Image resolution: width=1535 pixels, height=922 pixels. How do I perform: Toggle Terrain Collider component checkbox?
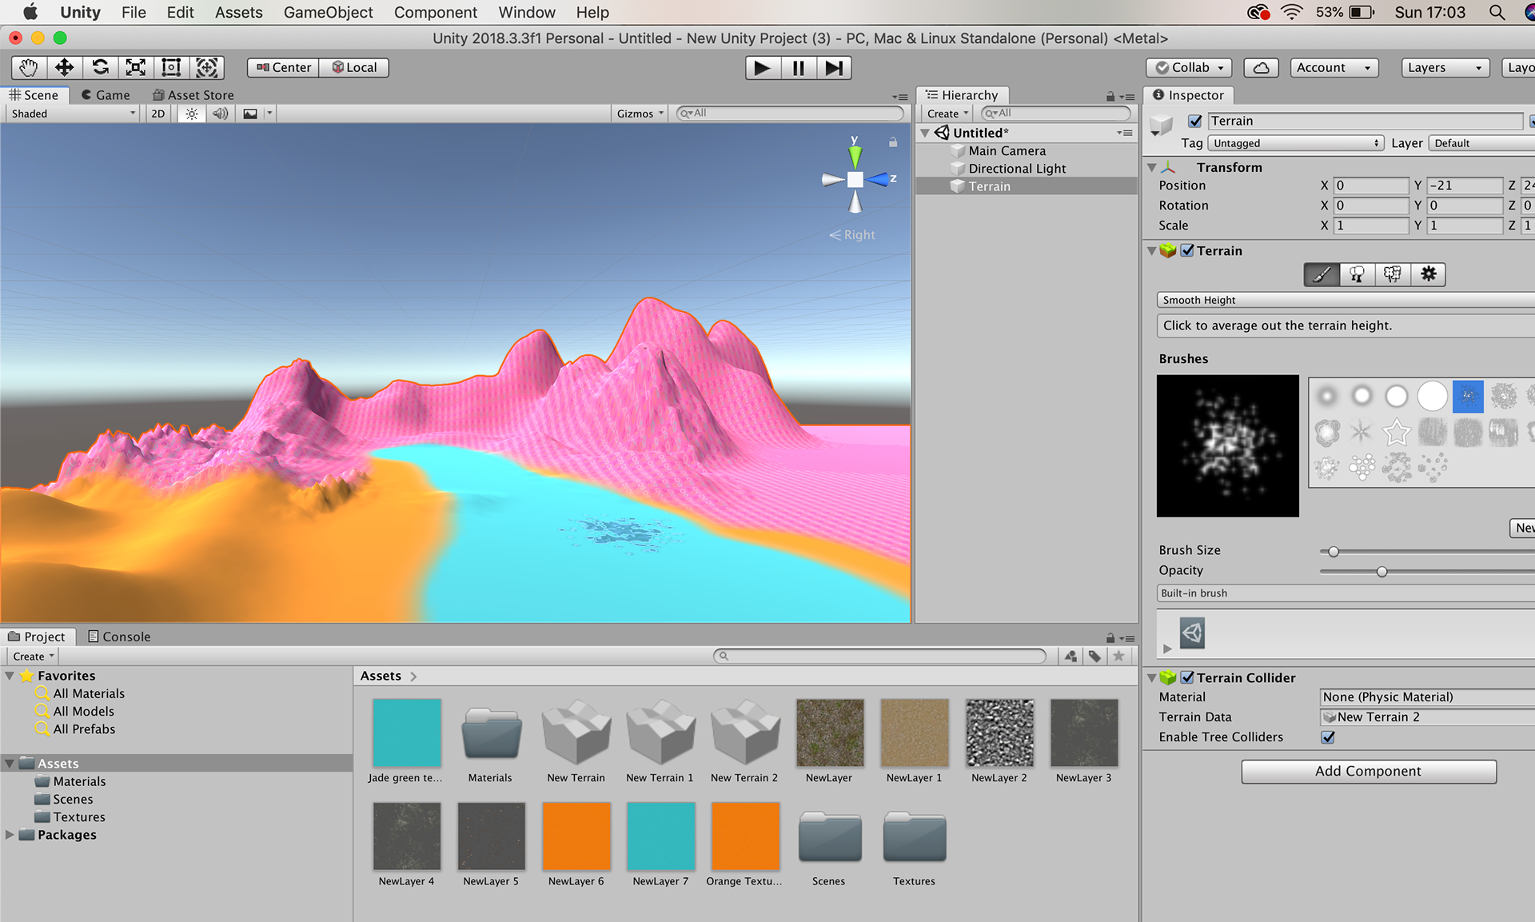[1188, 677]
